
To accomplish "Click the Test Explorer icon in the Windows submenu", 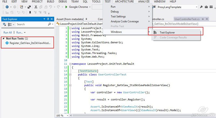I will pyautogui.click(x=155, y=32).
